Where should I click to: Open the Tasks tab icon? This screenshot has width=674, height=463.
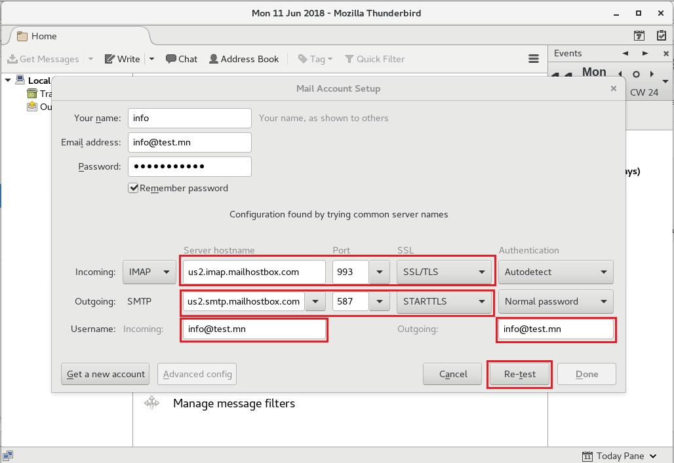coord(662,35)
